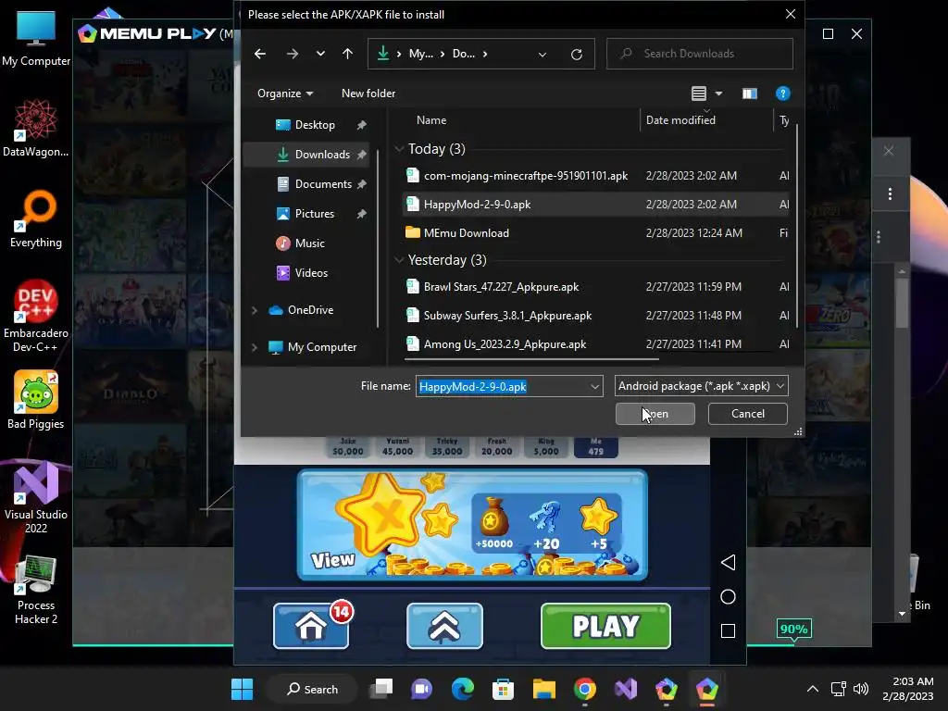Toggle the preview pane
Image resolution: width=948 pixels, height=711 pixels.
click(x=750, y=94)
